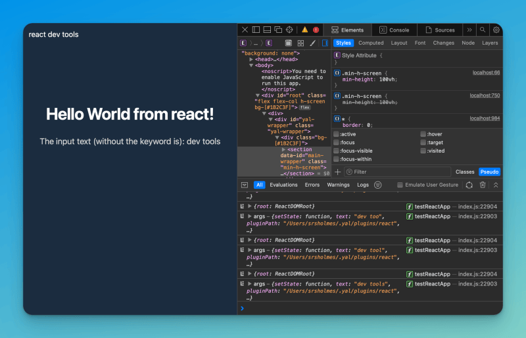Clear the console log with trash icon
526x338 pixels.
pos(483,185)
